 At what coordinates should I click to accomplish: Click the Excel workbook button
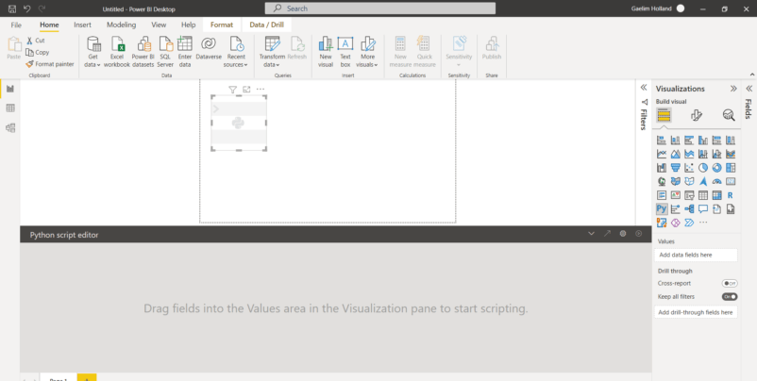(x=117, y=52)
